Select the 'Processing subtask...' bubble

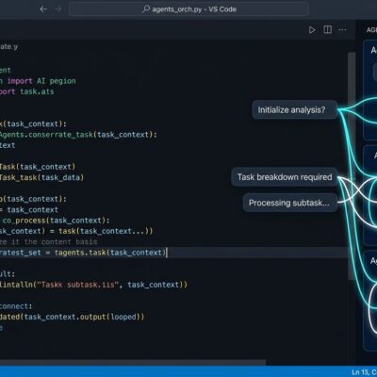click(x=290, y=203)
